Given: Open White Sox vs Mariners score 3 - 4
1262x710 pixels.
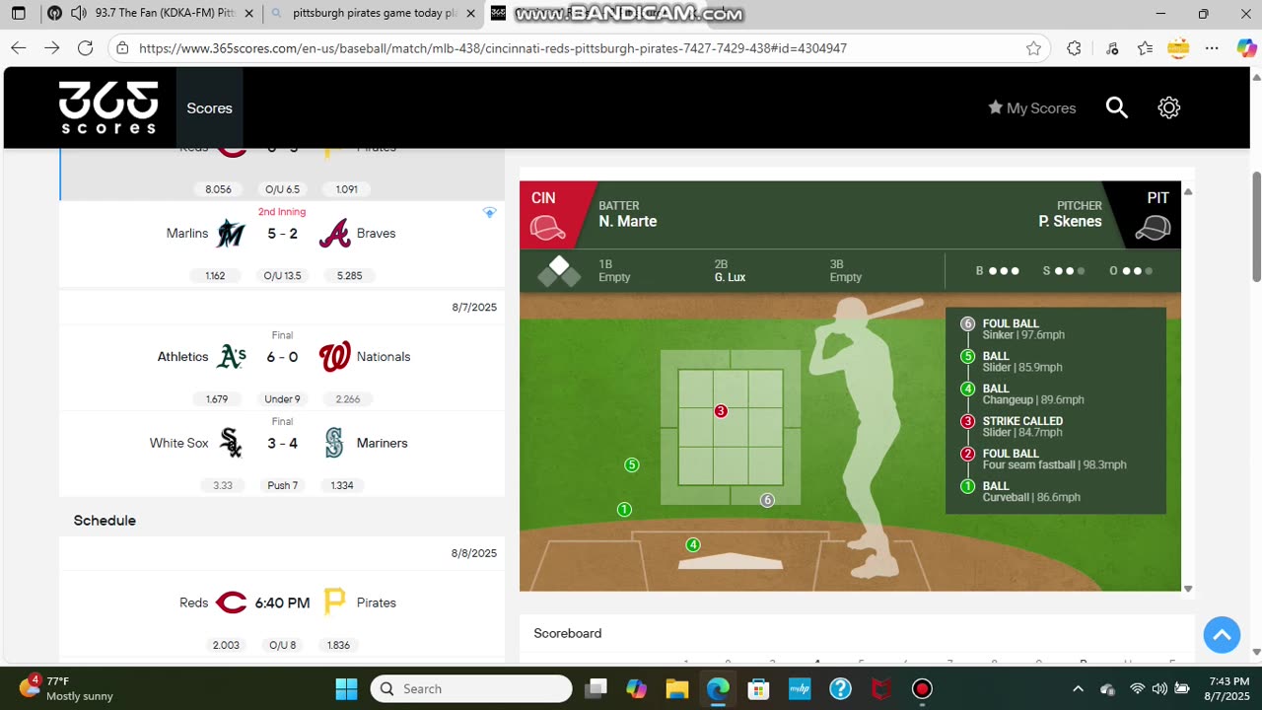Looking at the screenshot, I should coord(282,443).
